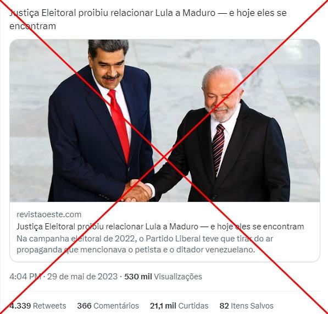View the 4.339 Retweets list
The width and height of the screenshot is (328, 314).
[38, 306]
